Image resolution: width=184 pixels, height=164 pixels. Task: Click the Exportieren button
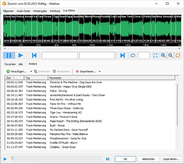coord(171,159)
